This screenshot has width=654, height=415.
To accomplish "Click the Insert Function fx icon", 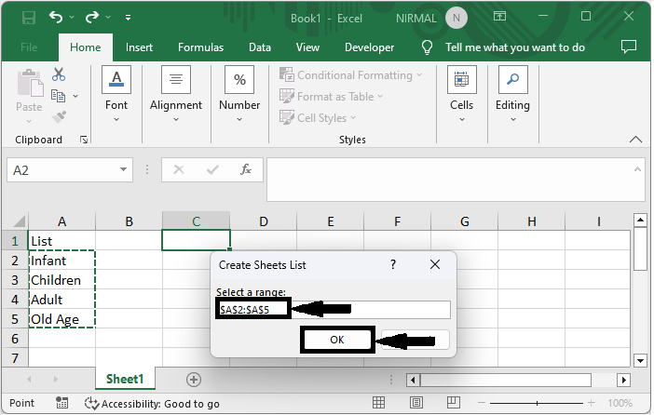I will (x=246, y=170).
